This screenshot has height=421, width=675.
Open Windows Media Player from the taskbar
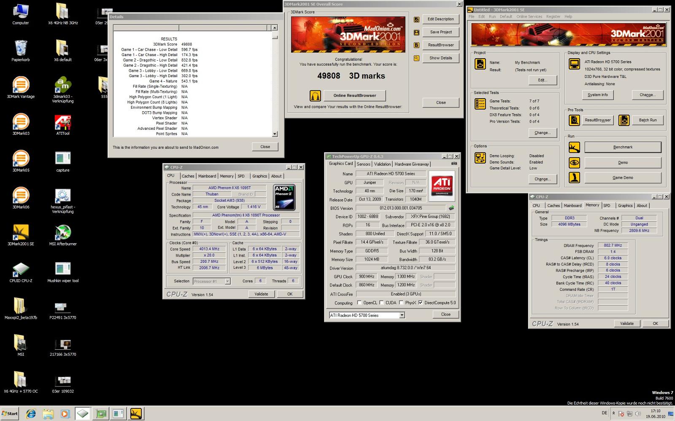point(65,413)
